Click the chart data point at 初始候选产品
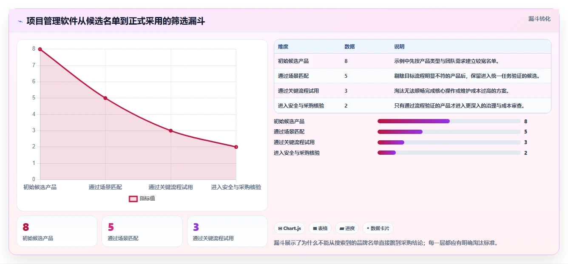This screenshot has width=568, height=264. tap(40, 49)
